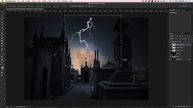Commit the transform with checkmark

[93, 6]
